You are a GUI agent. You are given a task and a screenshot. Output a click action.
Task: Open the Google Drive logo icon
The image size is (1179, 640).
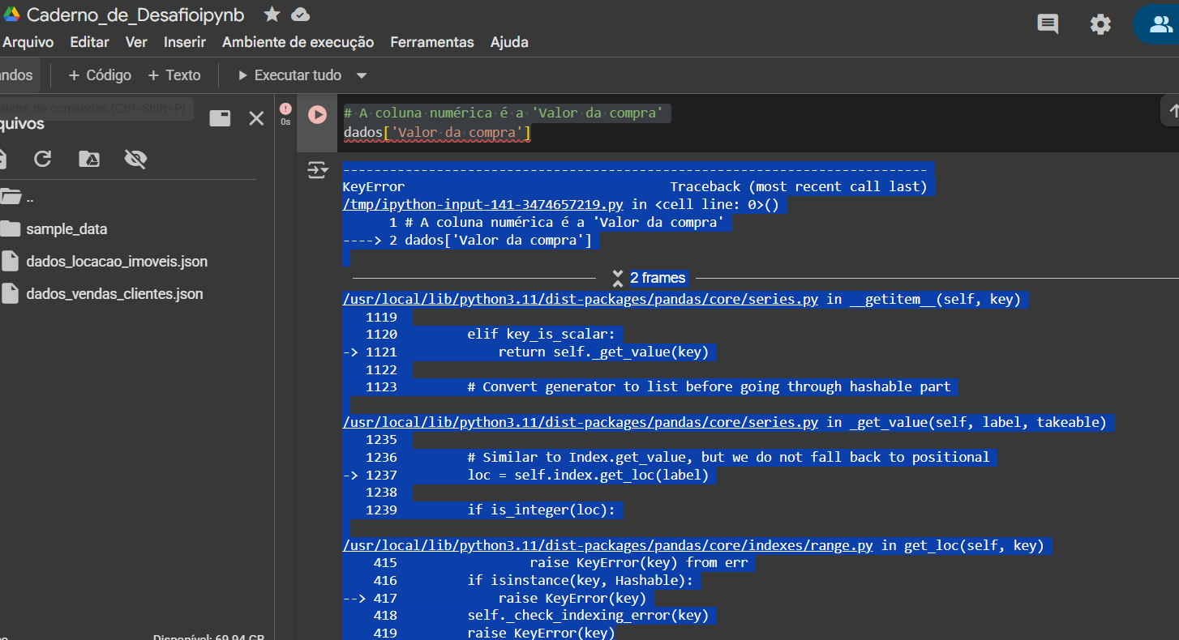pos(11,15)
